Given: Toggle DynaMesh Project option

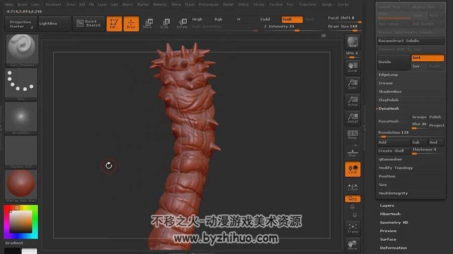Looking at the screenshot, I should (x=437, y=125).
